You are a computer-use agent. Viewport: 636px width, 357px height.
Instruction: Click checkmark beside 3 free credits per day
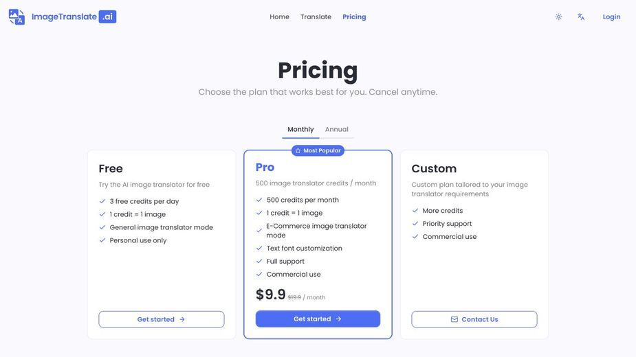[x=102, y=201]
